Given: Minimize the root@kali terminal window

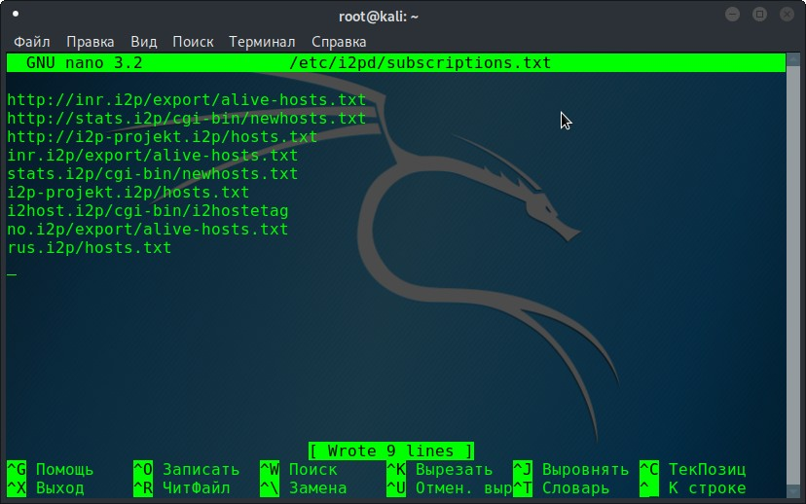Looking at the screenshot, I should tap(732, 15).
